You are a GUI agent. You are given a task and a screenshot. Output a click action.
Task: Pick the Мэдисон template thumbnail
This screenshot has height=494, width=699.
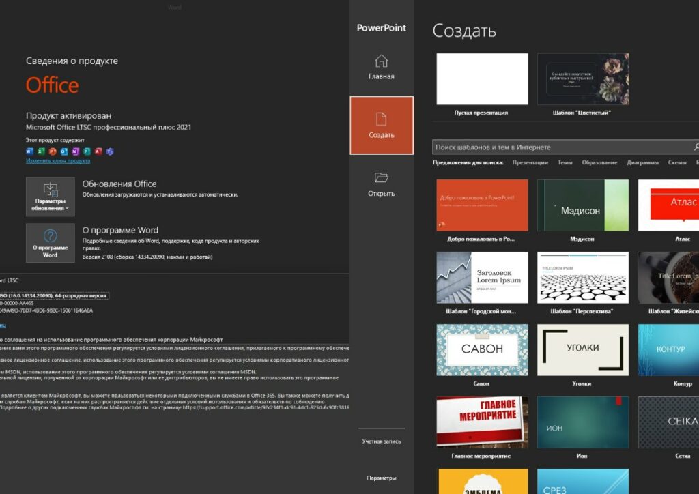pos(583,205)
